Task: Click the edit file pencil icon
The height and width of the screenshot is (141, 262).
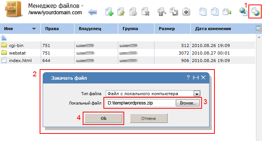Action: point(121,12)
